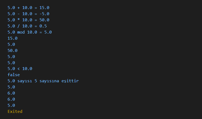Click the 5.0 line between 15.0 and 50.0
Image resolution: width=202 pixels, height=119 pixels.
coord(11,44)
